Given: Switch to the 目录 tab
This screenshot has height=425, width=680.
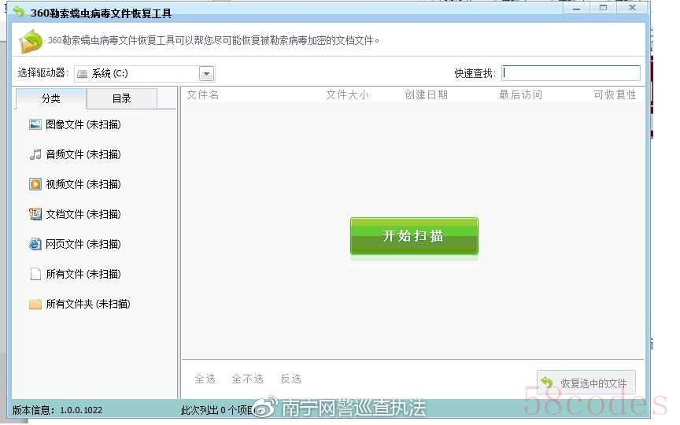Looking at the screenshot, I should pyautogui.click(x=122, y=98).
